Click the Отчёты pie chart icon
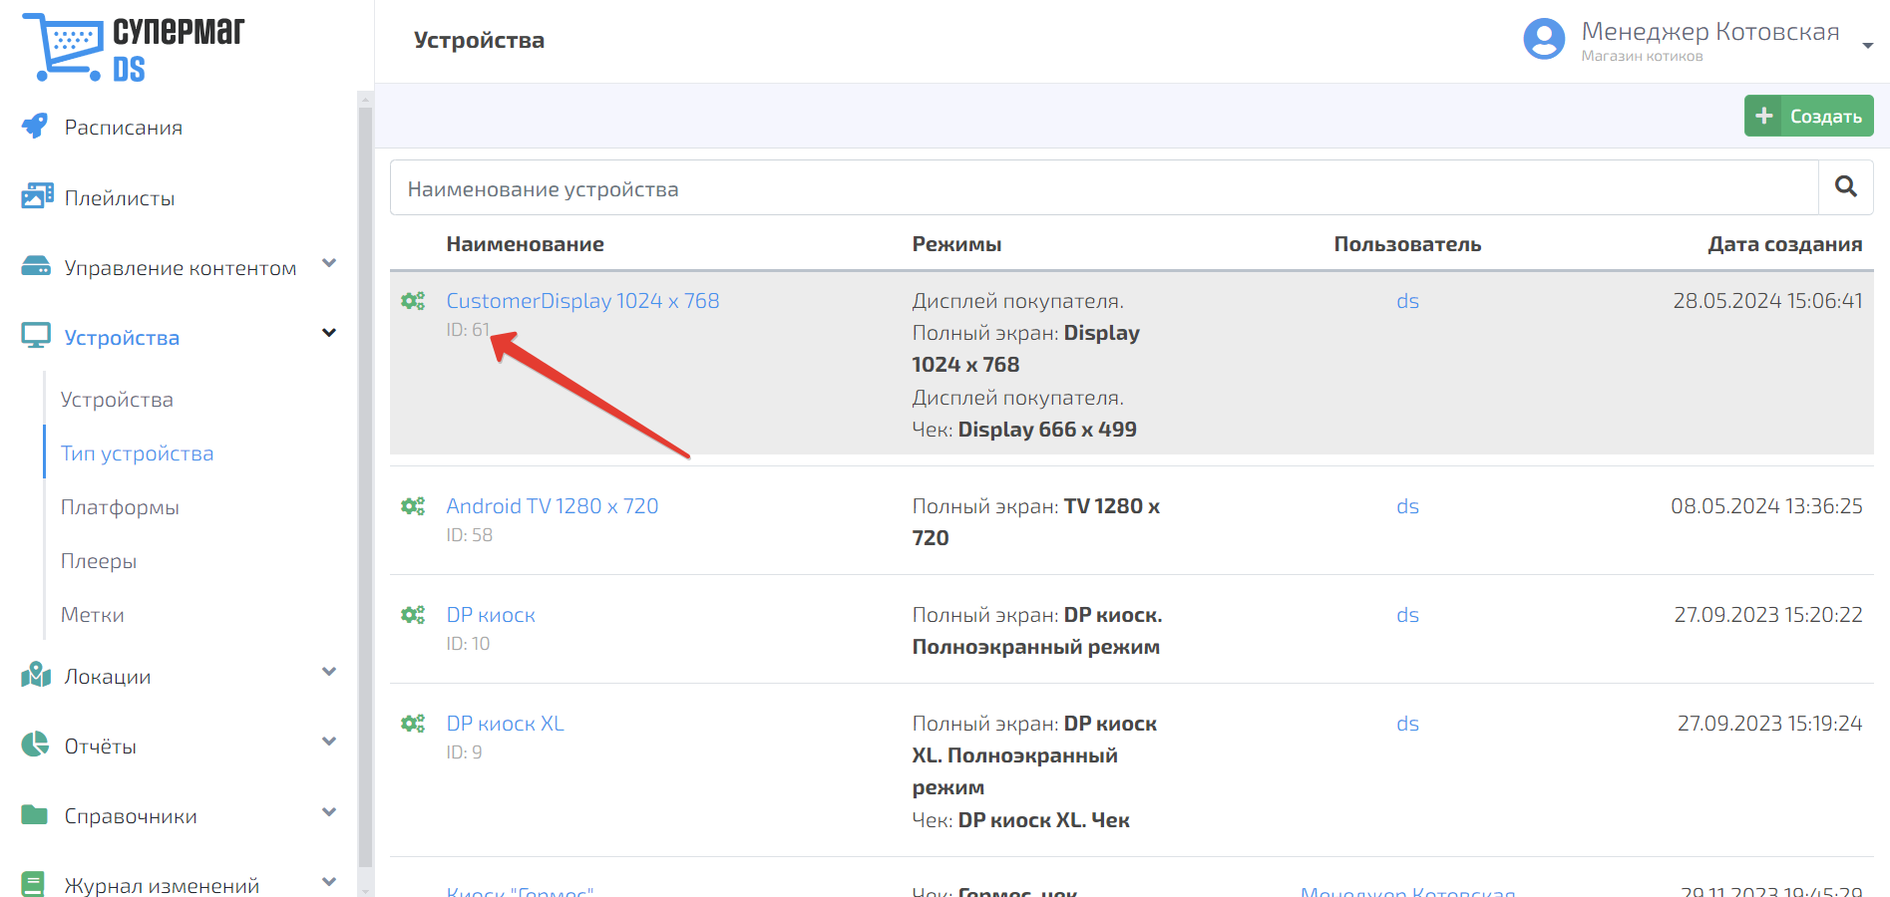This screenshot has width=1890, height=897. pyautogui.click(x=35, y=745)
